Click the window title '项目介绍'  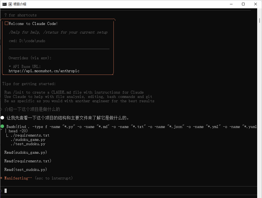(x=20, y=4)
